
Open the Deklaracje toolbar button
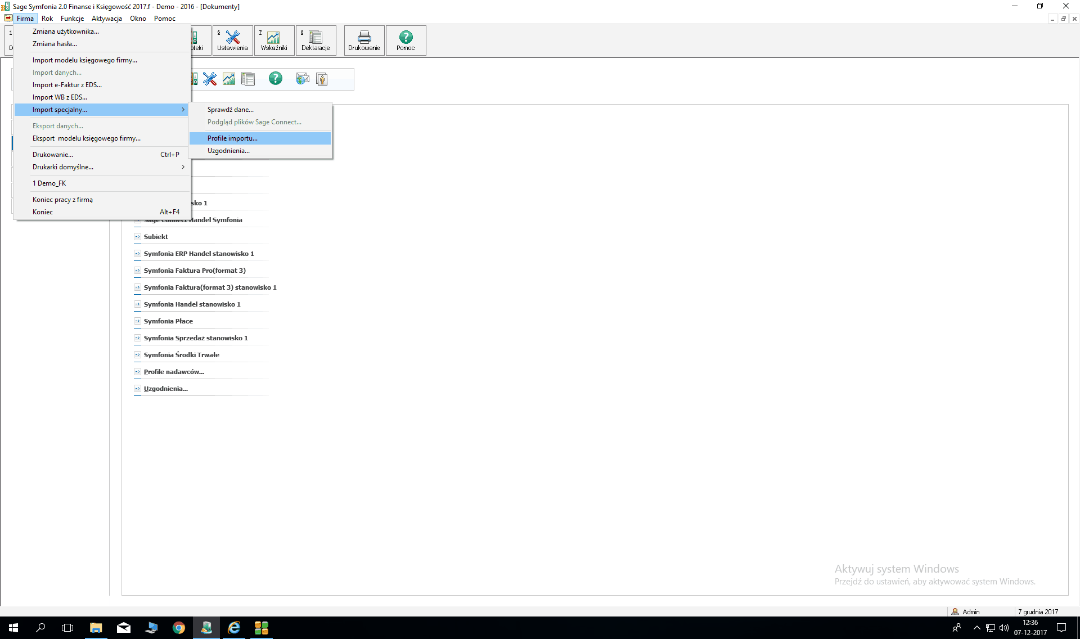tap(316, 40)
